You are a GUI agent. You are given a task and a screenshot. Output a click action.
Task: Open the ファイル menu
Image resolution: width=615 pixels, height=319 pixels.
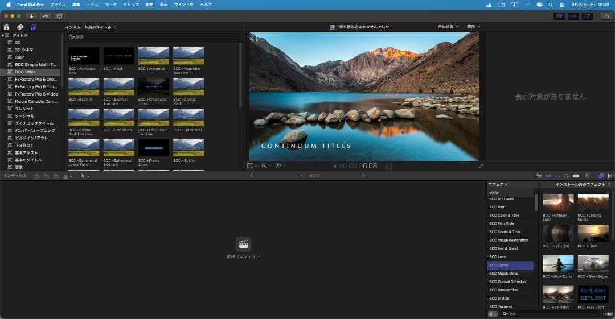click(58, 5)
